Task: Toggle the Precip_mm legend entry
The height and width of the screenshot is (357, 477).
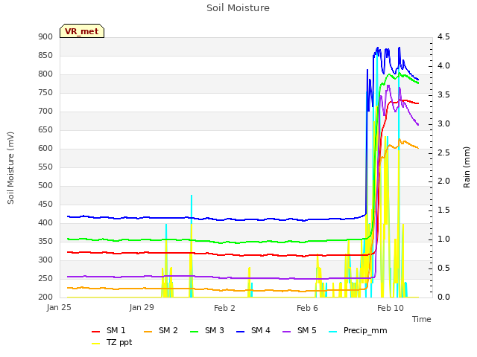Action: point(358,330)
